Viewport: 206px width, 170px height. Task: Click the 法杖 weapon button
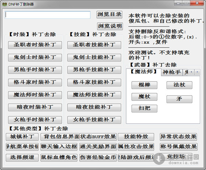point(179,85)
